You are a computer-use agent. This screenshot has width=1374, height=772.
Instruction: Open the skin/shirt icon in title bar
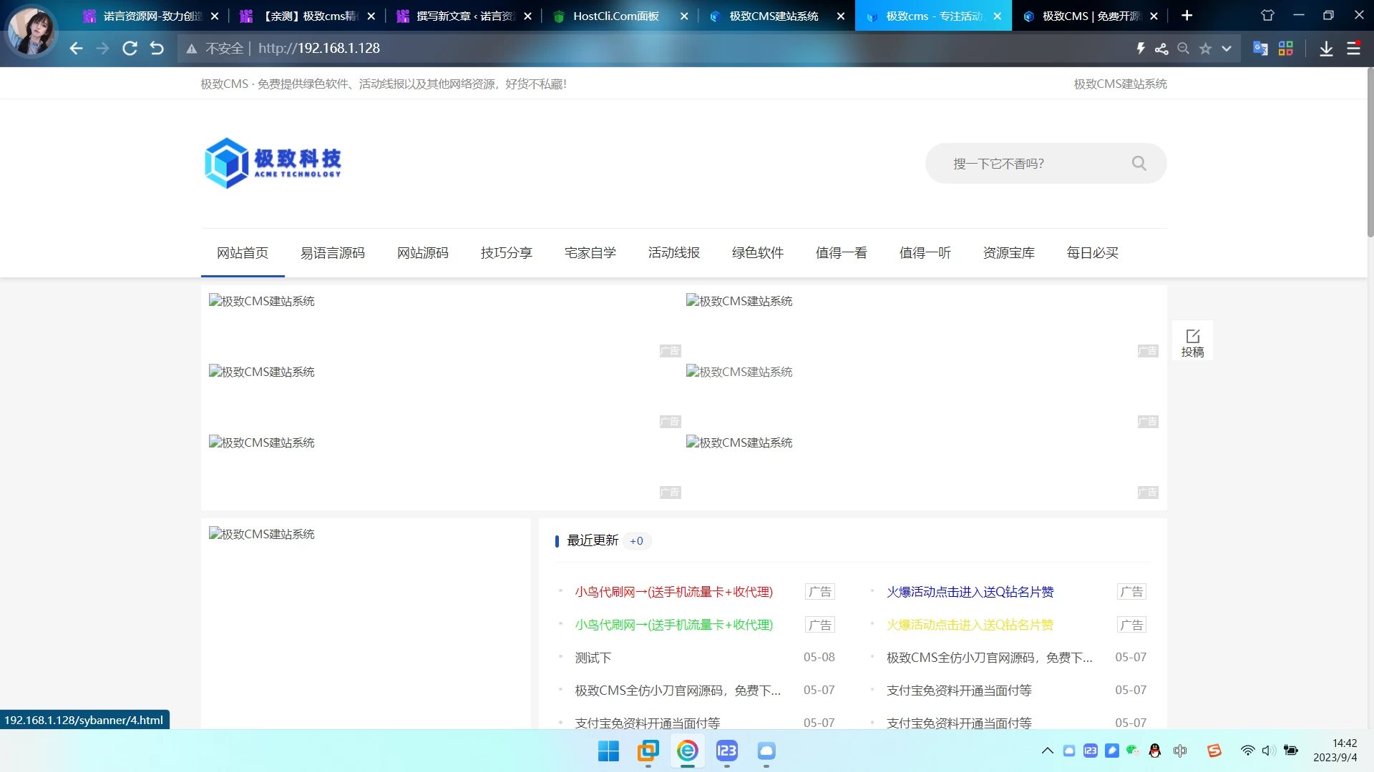pos(1267,15)
